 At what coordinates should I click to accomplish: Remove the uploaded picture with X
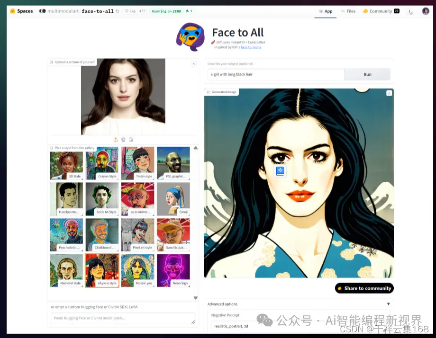click(x=194, y=63)
